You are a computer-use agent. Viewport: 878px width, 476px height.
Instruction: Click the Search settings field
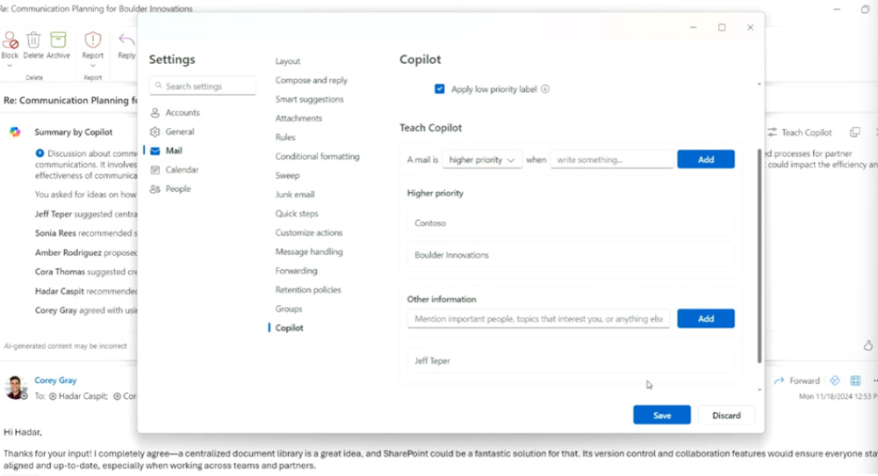pyautogui.click(x=203, y=86)
